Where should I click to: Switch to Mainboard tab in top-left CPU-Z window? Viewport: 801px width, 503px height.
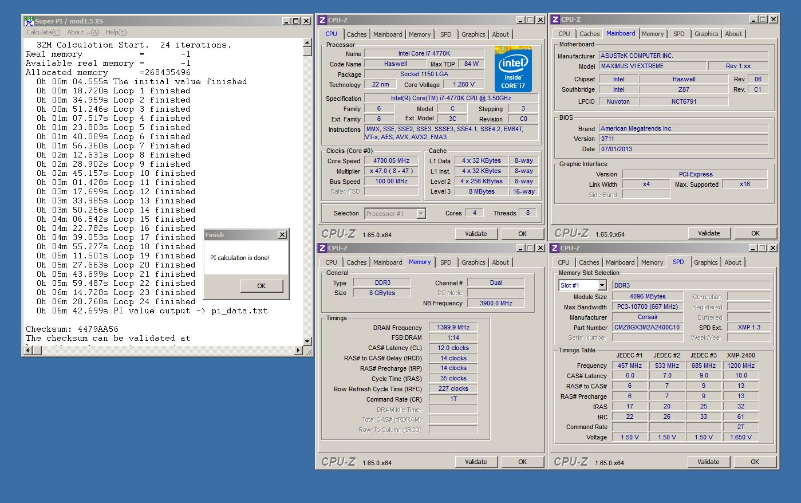(388, 34)
